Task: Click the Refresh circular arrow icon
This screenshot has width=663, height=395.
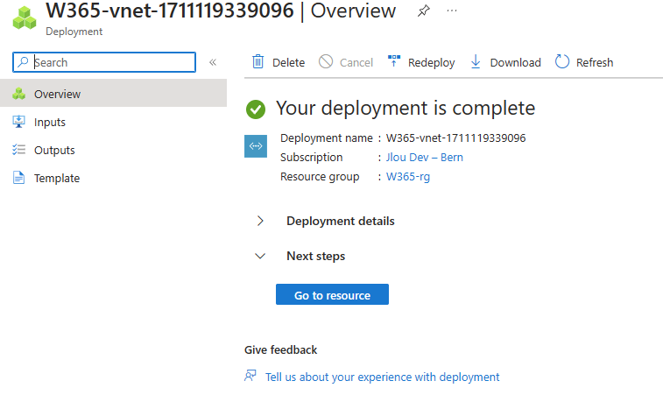Action: point(562,61)
